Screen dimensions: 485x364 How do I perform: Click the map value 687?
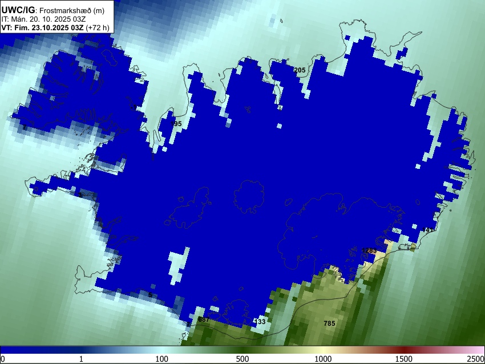pos(204,319)
